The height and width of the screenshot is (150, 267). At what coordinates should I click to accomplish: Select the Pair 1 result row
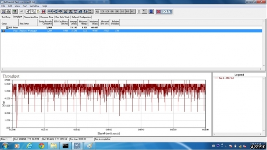[131, 31]
